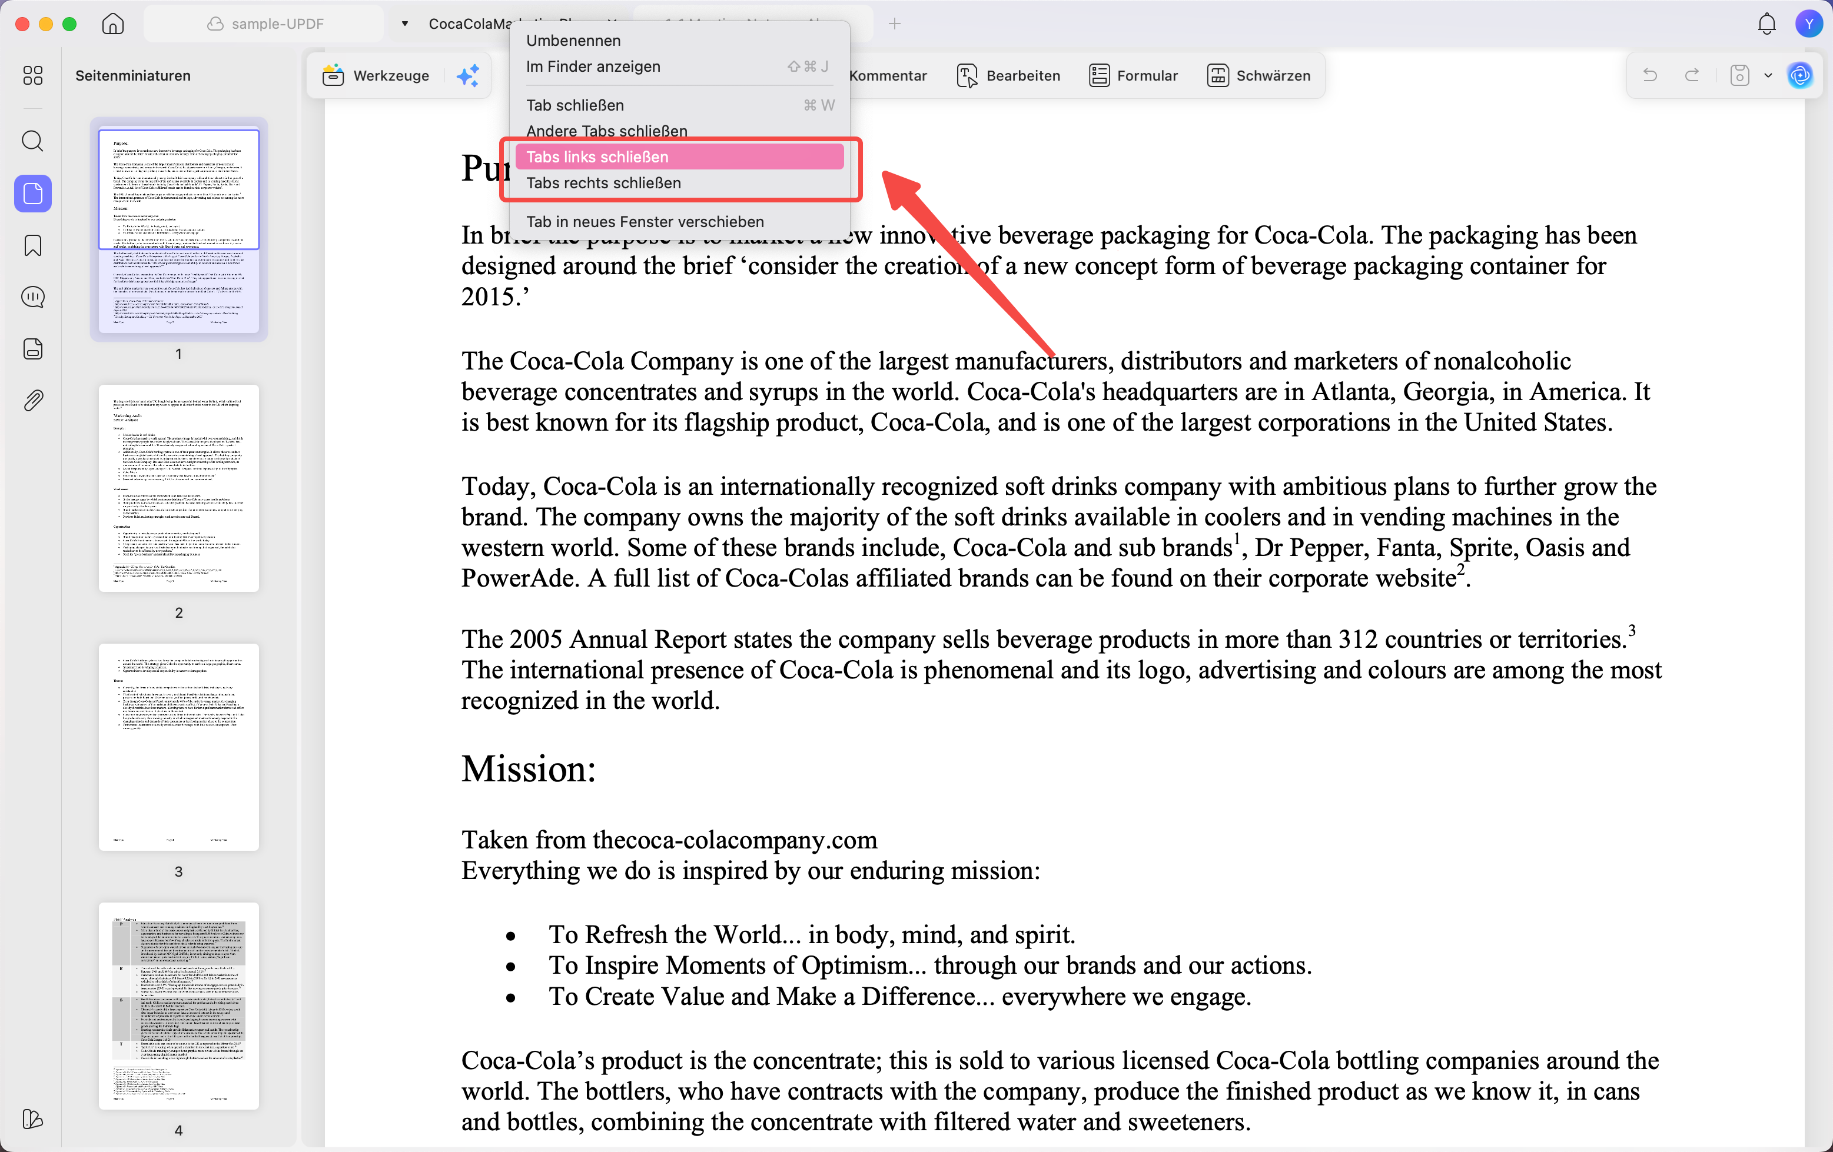This screenshot has height=1152, width=1833.
Task: Click the save icon in toolbar
Action: 1740,75
